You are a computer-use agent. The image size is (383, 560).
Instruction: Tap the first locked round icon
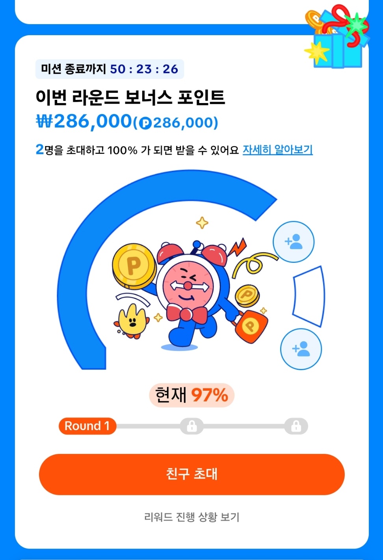point(191,426)
